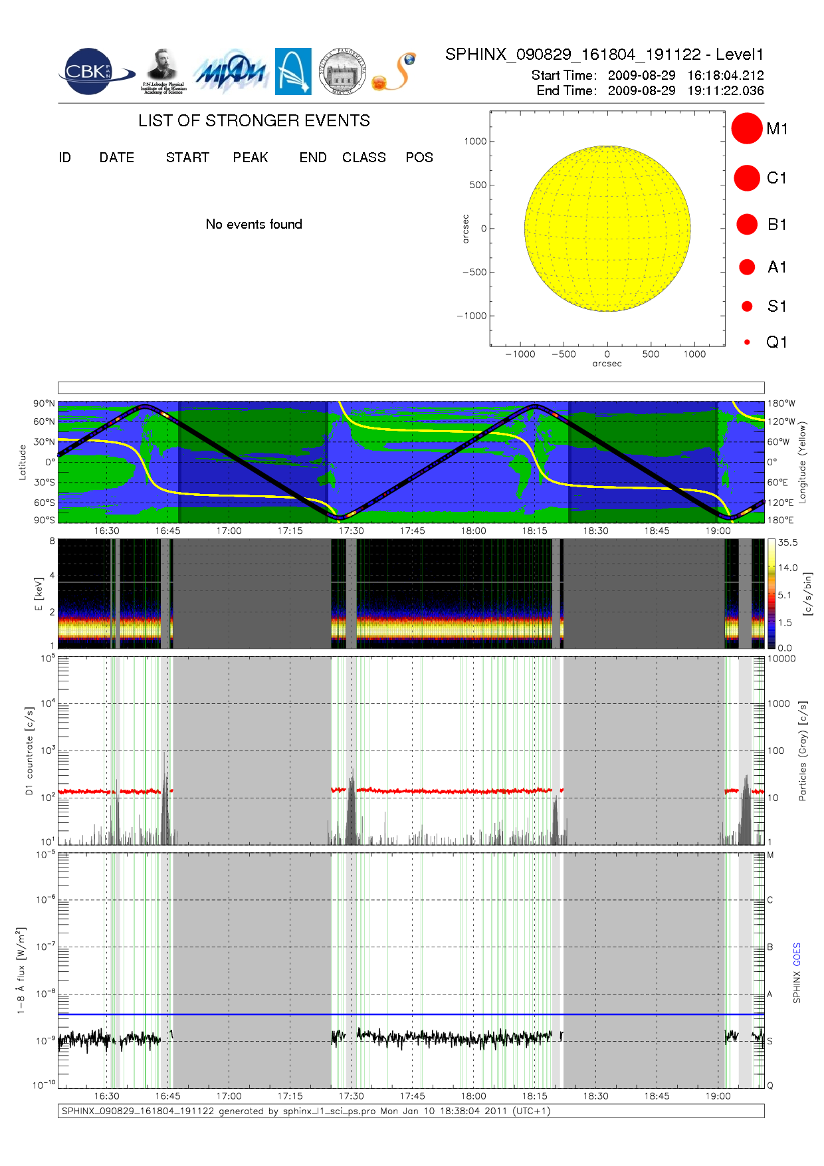The height and width of the screenshot is (1166, 824).
Task: Click the c/s/bin color scale bar
Action: (x=771, y=594)
